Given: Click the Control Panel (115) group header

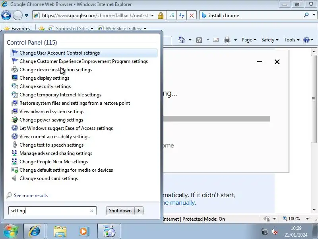Looking at the screenshot, I should pyautogui.click(x=32, y=43).
